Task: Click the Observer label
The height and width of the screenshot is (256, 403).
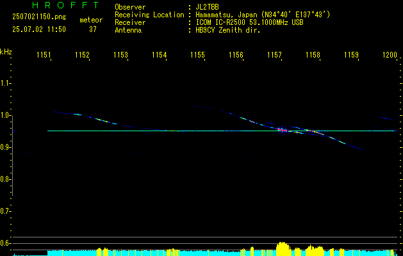Action: tap(130, 7)
